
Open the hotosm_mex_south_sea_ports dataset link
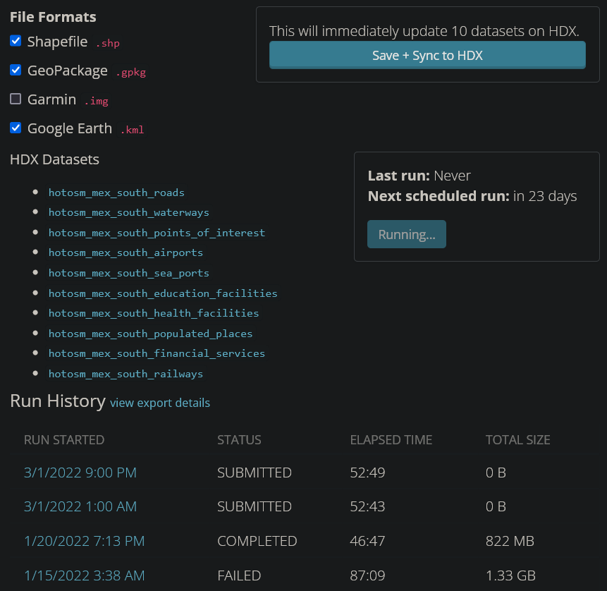coord(128,273)
